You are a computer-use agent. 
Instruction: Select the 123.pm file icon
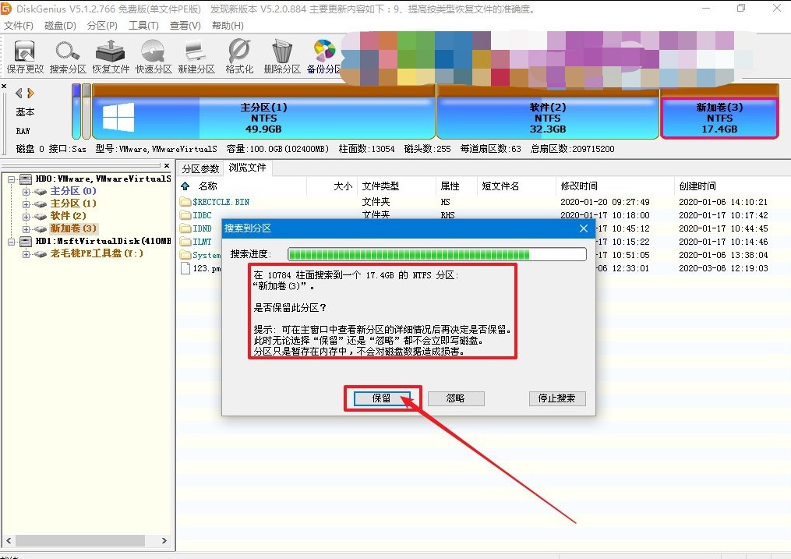(x=185, y=268)
